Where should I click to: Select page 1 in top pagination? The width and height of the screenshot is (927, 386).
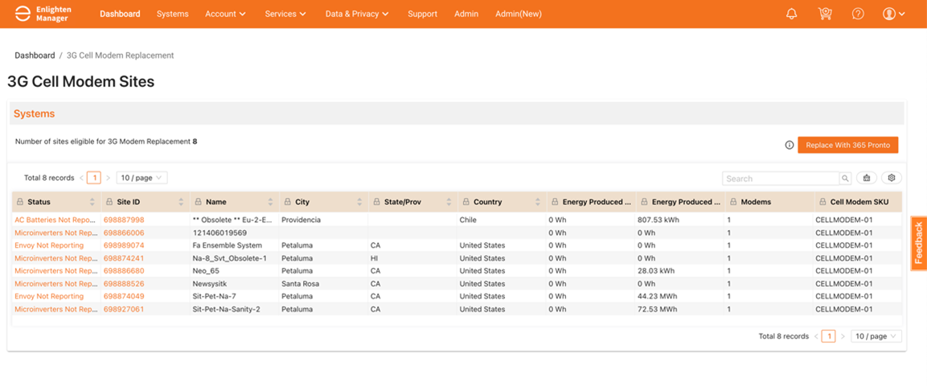(x=94, y=178)
